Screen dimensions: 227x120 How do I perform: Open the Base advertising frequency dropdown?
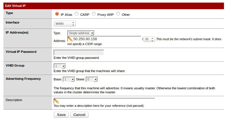point(69,79)
